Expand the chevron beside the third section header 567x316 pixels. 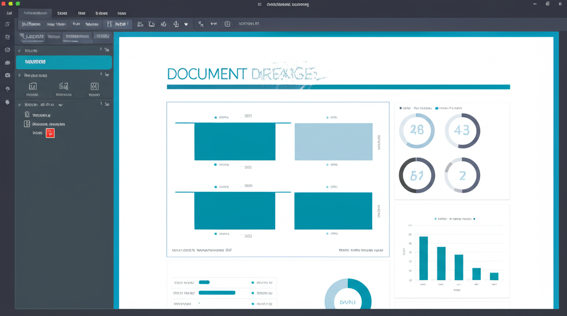point(60,105)
